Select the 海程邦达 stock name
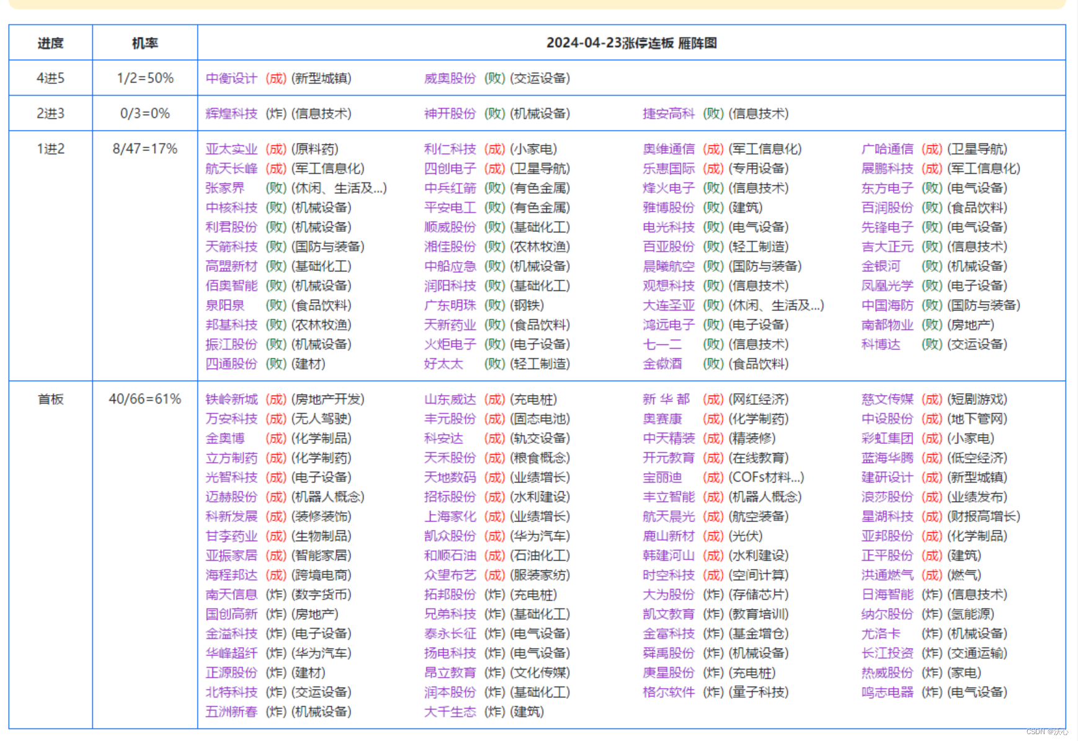This screenshot has width=1078, height=741. [x=231, y=575]
